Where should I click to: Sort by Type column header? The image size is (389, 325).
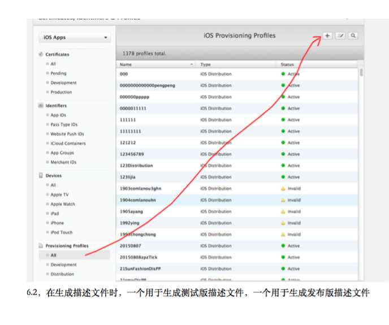[x=205, y=64]
